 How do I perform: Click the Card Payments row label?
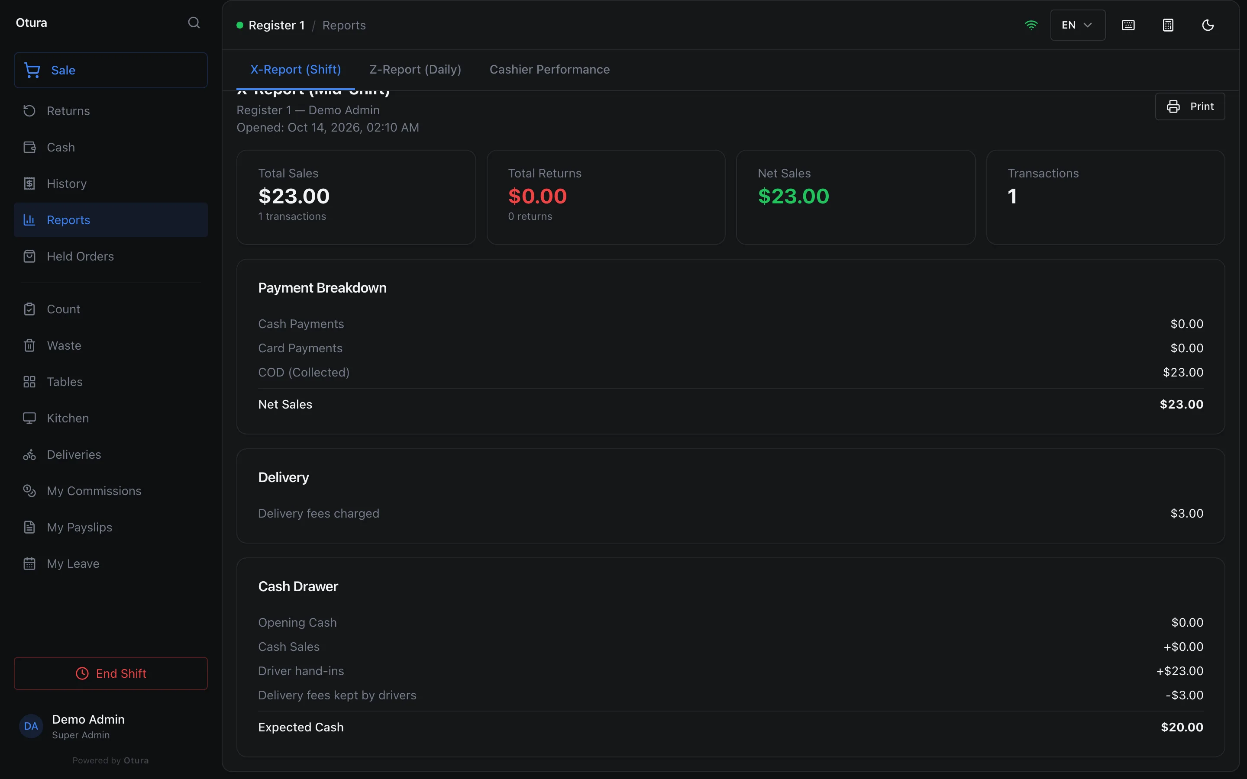pos(300,348)
